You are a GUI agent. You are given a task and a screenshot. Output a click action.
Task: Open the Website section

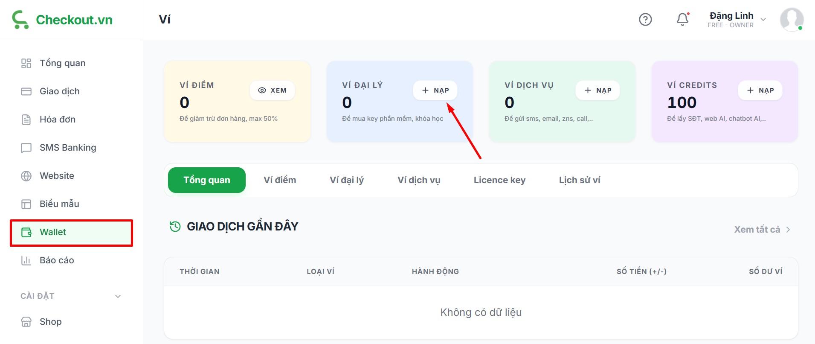click(x=57, y=176)
